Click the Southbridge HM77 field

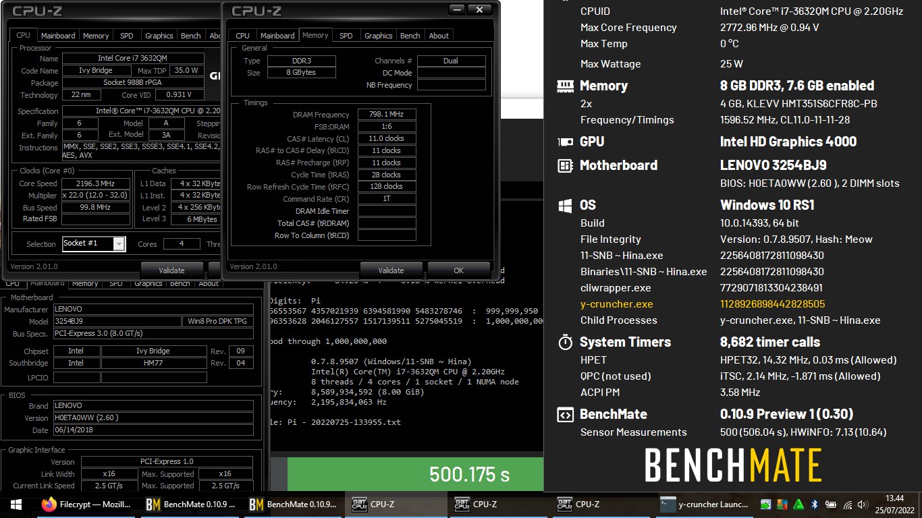point(154,363)
